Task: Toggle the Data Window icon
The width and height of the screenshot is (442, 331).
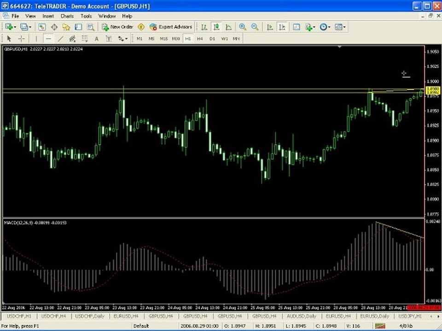Action: (x=54, y=27)
